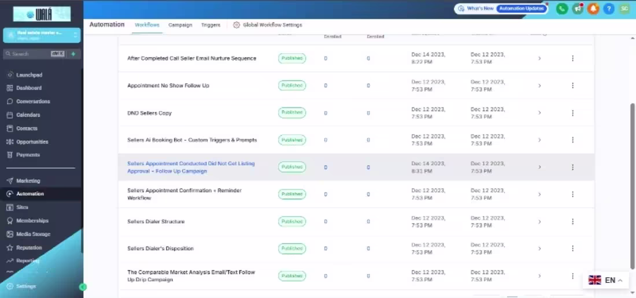Open Sellers Appointment Conducted Follow Up Campaign workflow
Image resolution: width=636 pixels, height=298 pixels.
[191, 167]
